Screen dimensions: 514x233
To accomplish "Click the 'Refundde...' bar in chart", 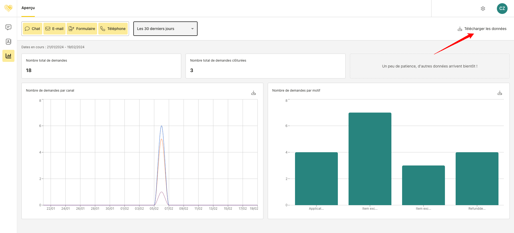I will [x=477, y=179].
